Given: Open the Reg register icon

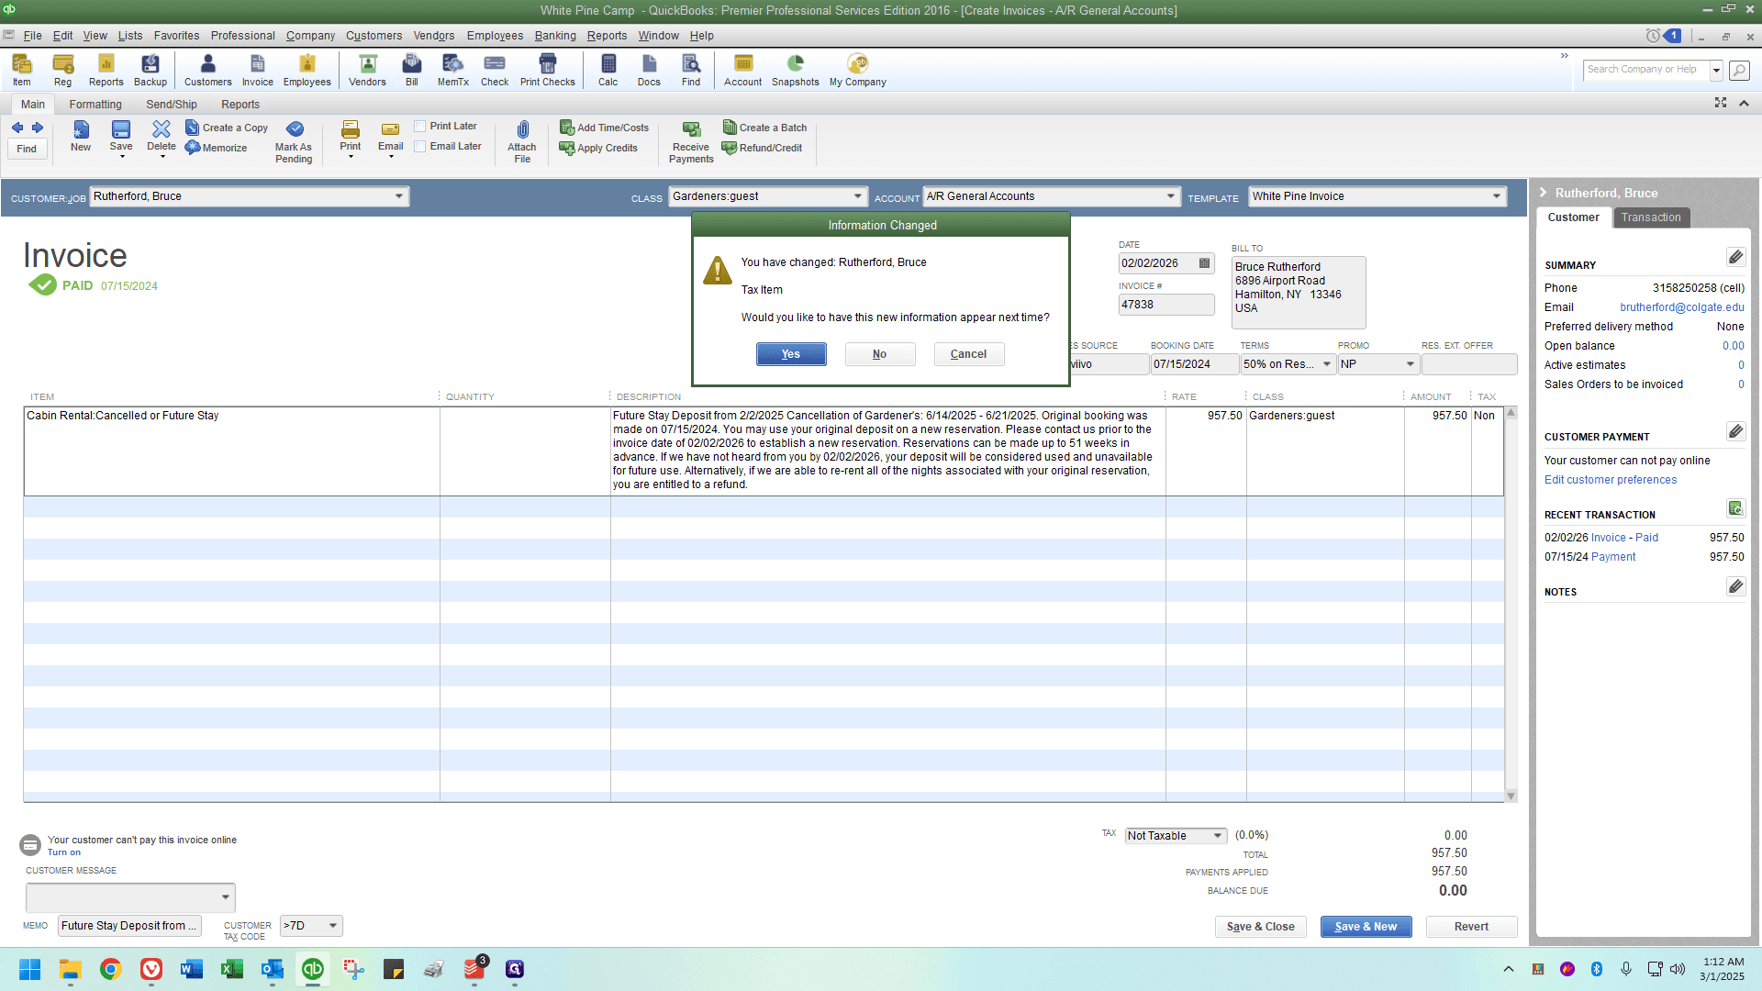Looking at the screenshot, I should point(62,70).
